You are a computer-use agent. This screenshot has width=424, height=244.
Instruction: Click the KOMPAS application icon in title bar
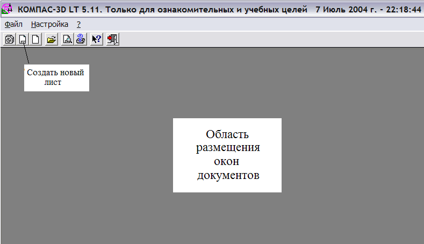pyautogui.click(x=7, y=9)
